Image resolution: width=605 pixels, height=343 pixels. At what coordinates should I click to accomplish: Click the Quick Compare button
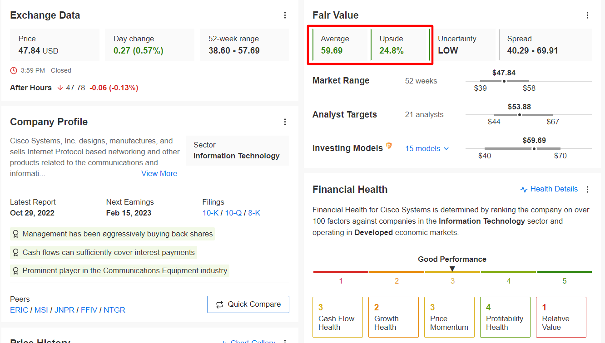pyautogui.click(x=248, y=304)
